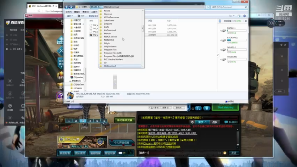Open Explorer help question mark icon

[x=244, y=16]
